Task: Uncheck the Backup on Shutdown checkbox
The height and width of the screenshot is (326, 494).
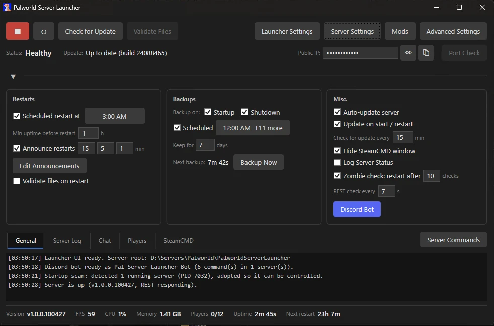Action: click(x=244, y=112)
